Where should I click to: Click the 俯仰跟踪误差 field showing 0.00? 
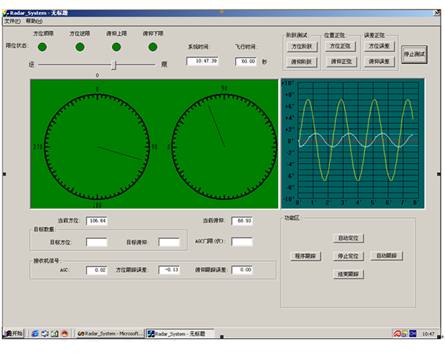click(x=242, y=270)
